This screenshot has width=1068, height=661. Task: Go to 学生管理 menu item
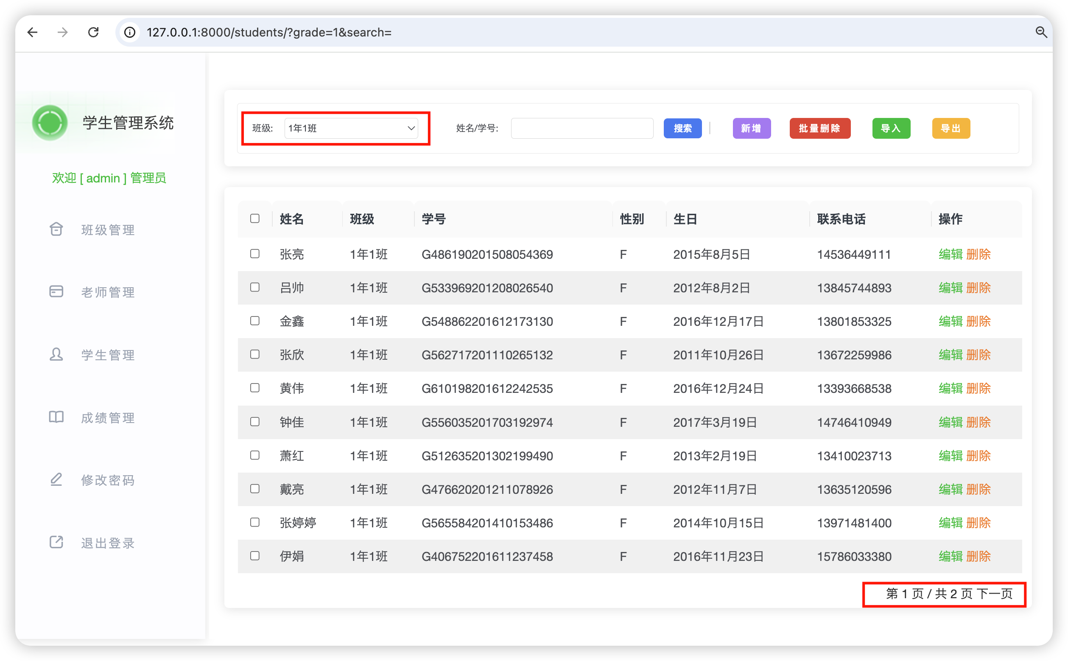[x=108, y=355]
